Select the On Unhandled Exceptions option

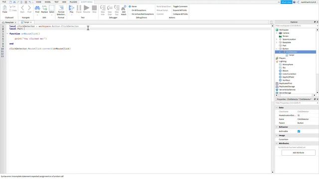(x=143, y=14)
